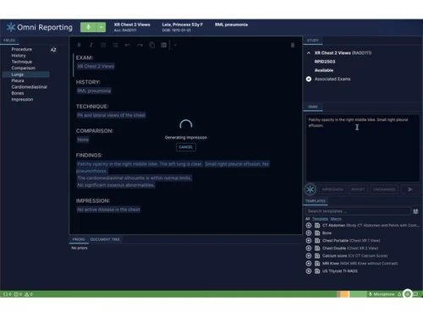Open the Fields tab
The image size is (423, 317).
pos(9,41)
